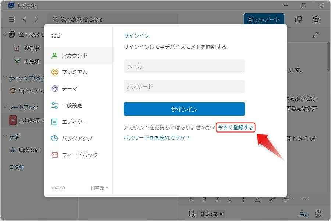Image resolution: width=331 pixels, height=221 pixels.
Task: Open the プレミアム settings tab
Action: tap(78, 72)
